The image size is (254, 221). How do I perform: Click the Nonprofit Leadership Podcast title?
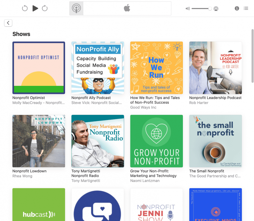[215, 98]
